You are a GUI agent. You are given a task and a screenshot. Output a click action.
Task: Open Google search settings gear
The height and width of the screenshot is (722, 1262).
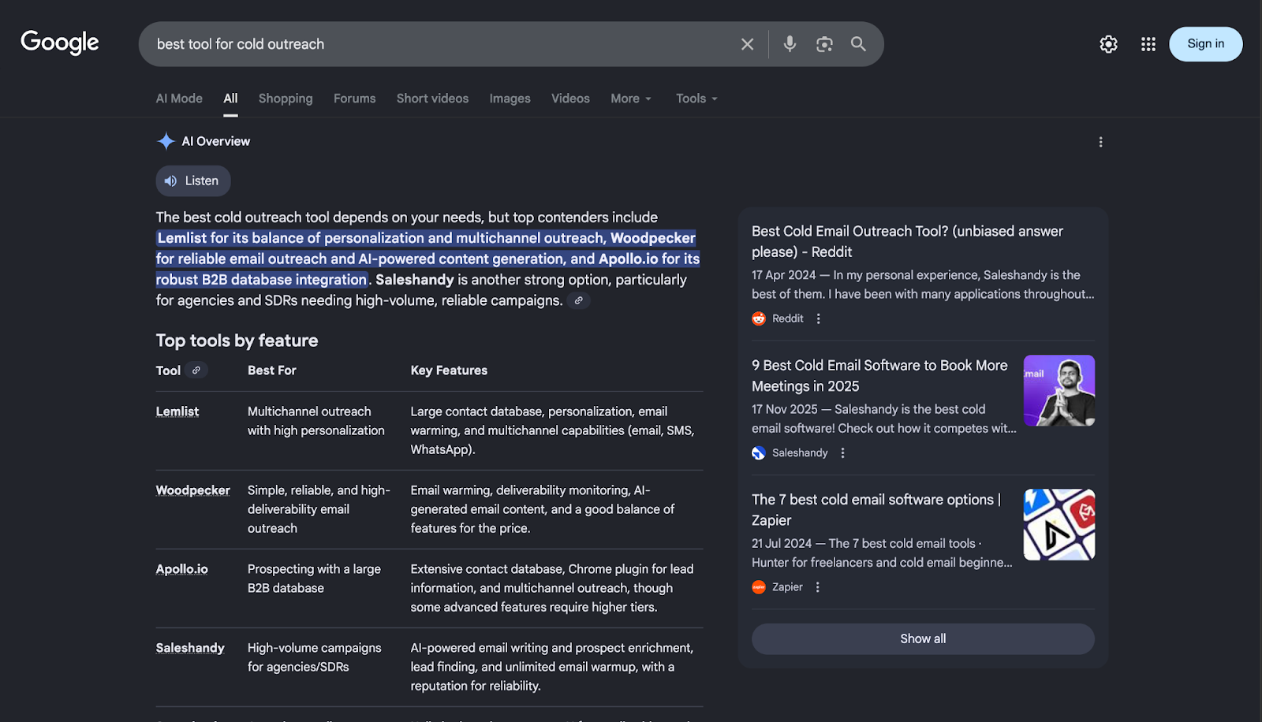[1107, 44]
